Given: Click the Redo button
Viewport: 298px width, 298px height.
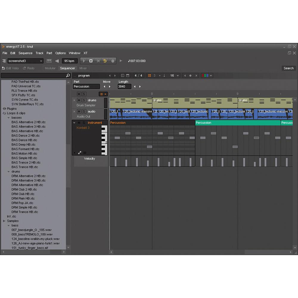Looking at the screenshot, I should 30,68.
